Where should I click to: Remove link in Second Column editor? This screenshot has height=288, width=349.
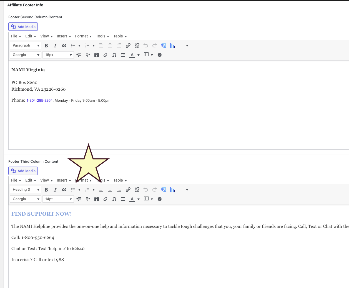(x=137, y=45)
